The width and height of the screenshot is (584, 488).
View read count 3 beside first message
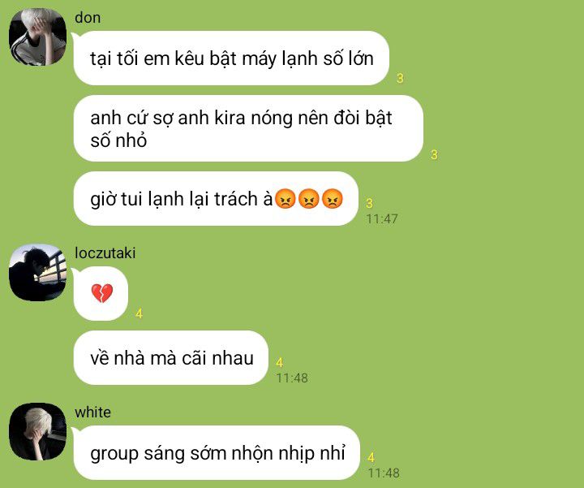point(400,78)
